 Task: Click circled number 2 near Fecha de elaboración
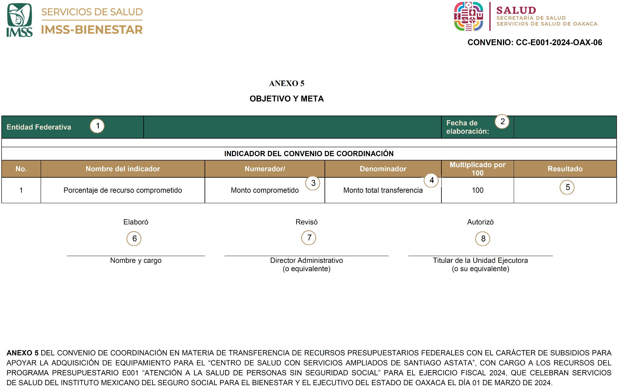[502, 122]
